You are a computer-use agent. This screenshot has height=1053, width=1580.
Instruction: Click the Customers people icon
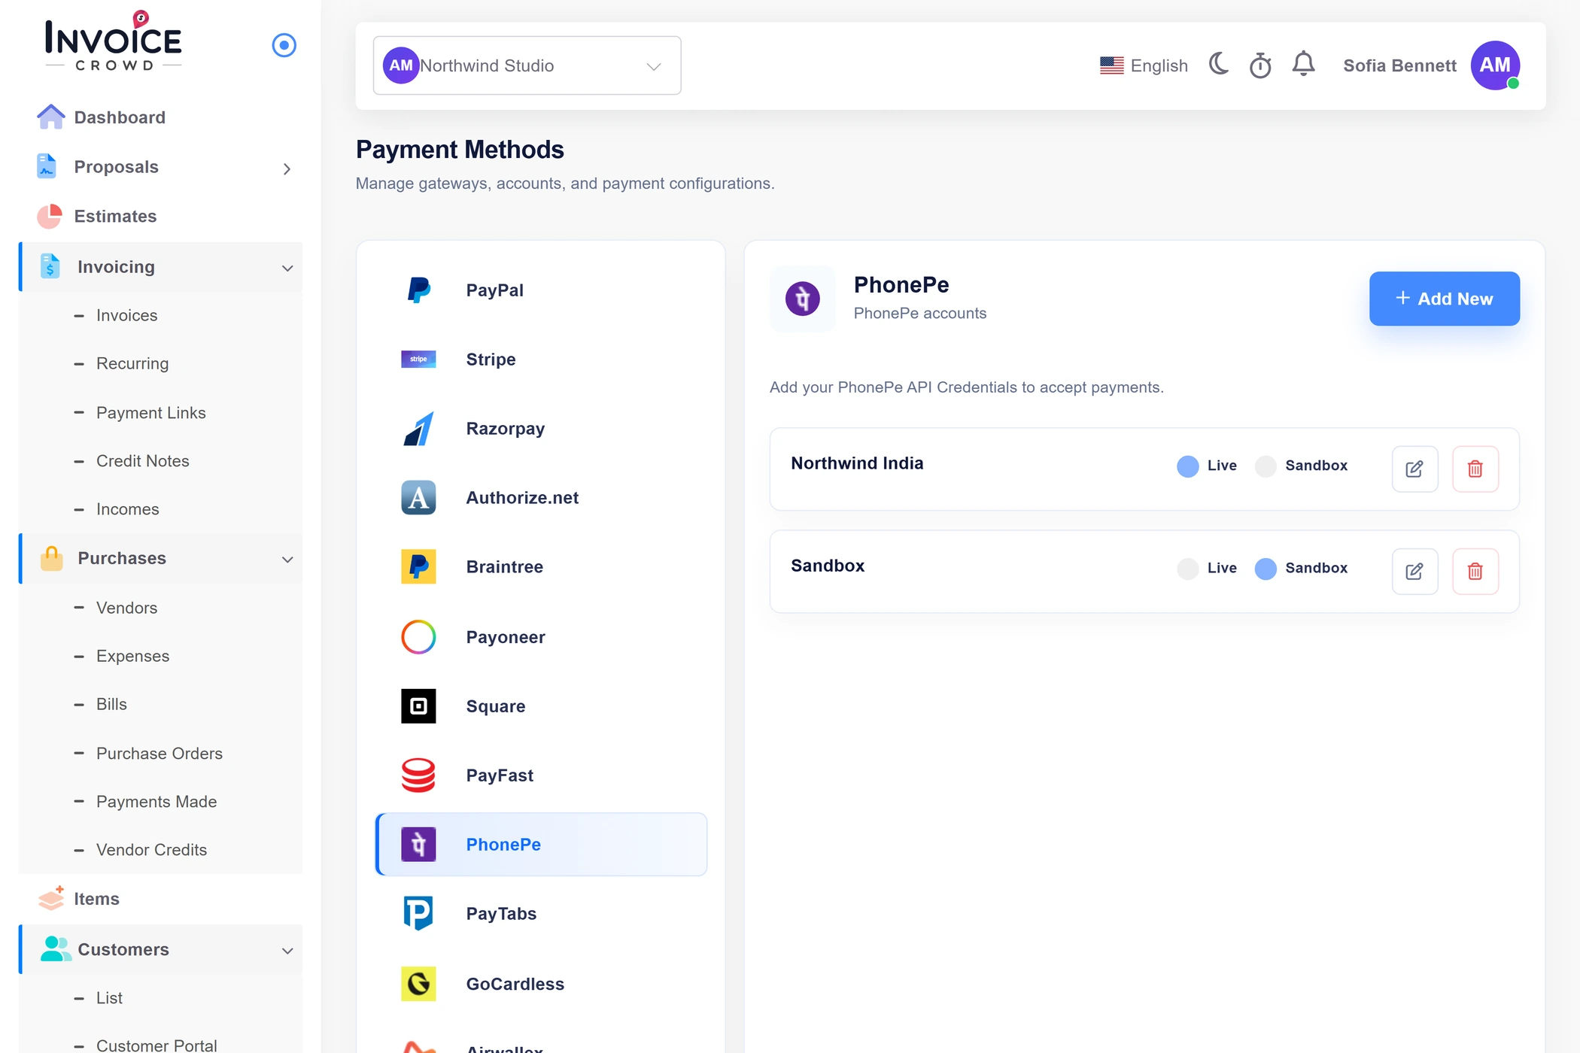pos(56,949)
